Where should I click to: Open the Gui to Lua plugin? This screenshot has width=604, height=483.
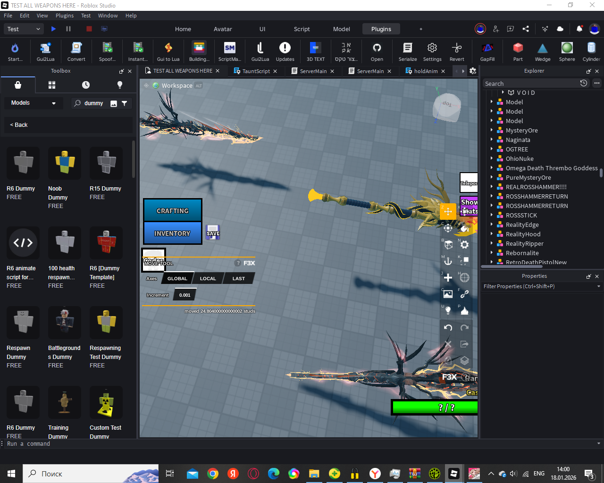coord(168,51)
